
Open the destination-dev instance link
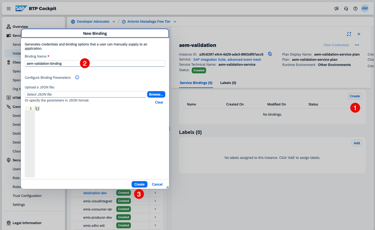[x=95, y=193]
